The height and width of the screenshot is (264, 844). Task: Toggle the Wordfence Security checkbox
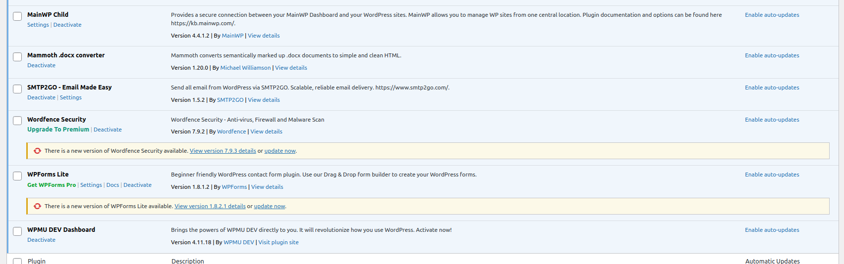17,121
